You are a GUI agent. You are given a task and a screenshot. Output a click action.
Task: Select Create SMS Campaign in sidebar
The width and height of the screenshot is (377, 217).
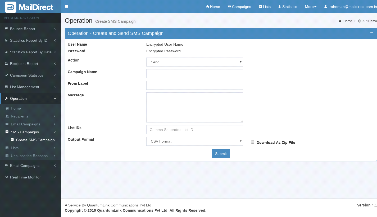pos(35,140)
